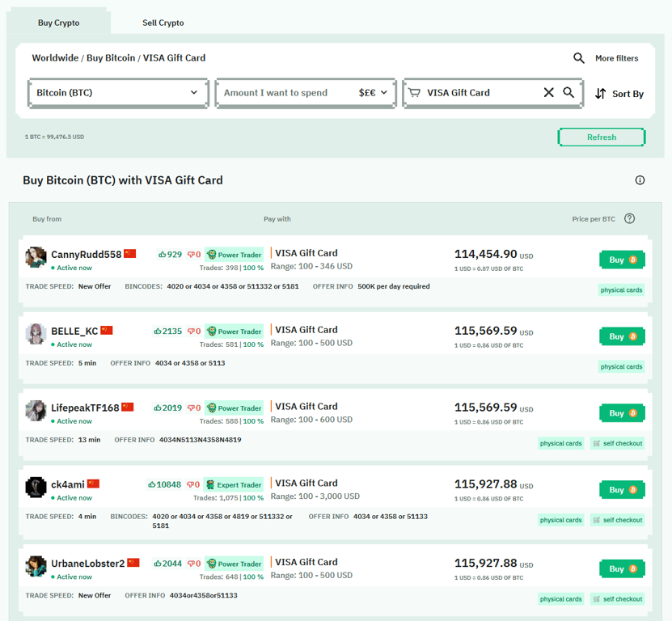The width and height of the screenshot is (672, 621).
Task: Click the search icon inside the payment method field
Action: pyautogui.click(x=568, y=93)
